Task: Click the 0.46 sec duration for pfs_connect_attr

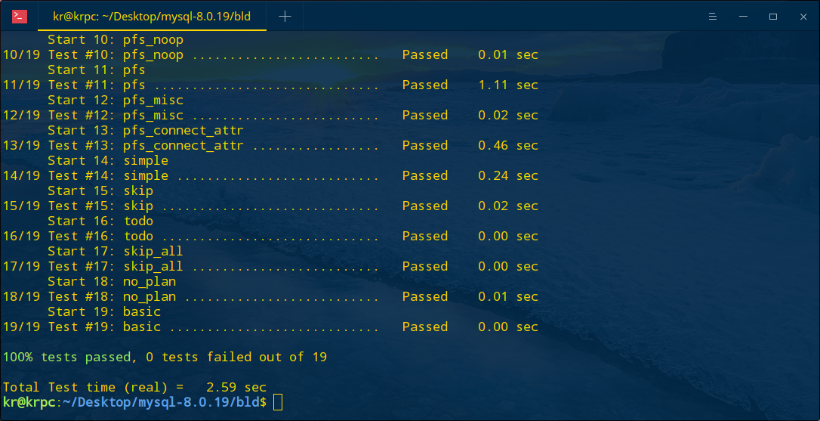Action: pos(508,145)
